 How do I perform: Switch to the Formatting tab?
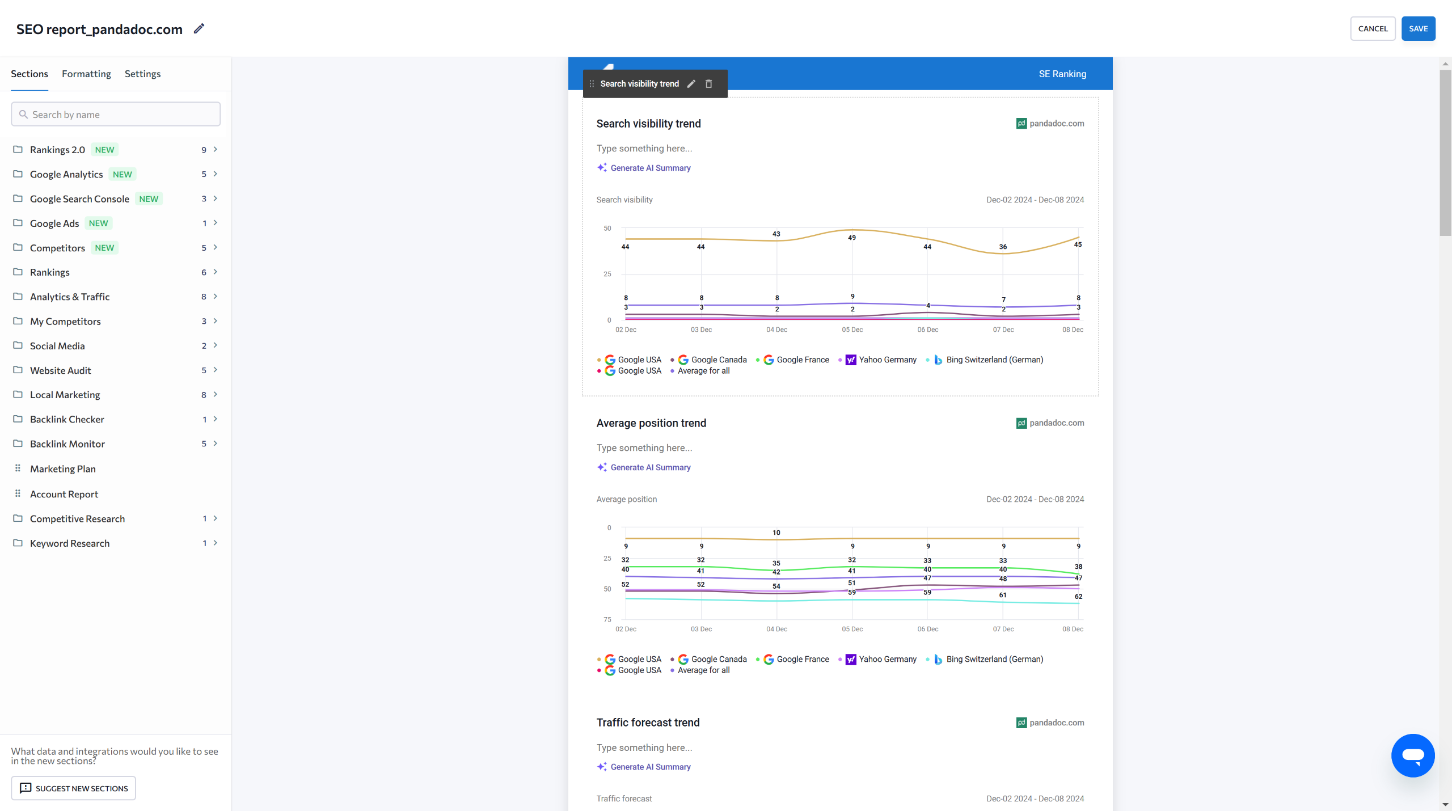[86, 74]
